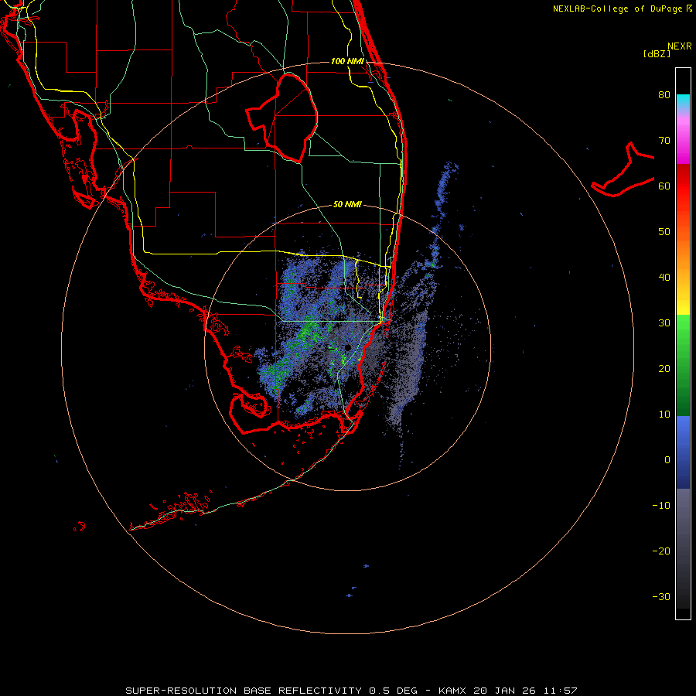Screen dimensions: 696x696
Task: Click the -20 dBZ scale value
Action: pyautogui.click(x=661, y=551)
